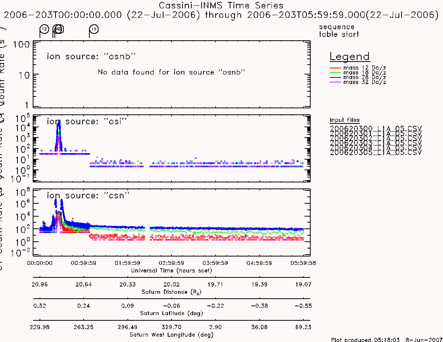Select the magenta mass 32 Da/z legend line

pos(335,82)
